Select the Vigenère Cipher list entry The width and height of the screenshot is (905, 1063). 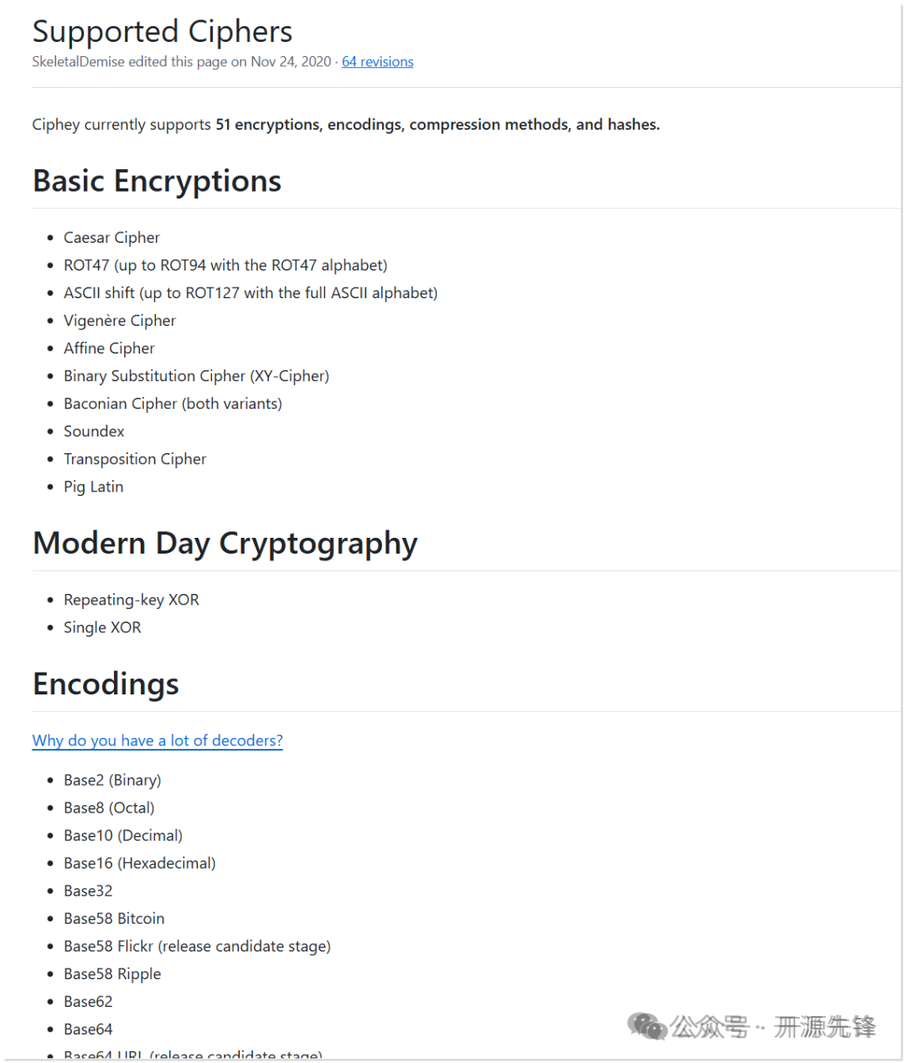click(120, 321)
